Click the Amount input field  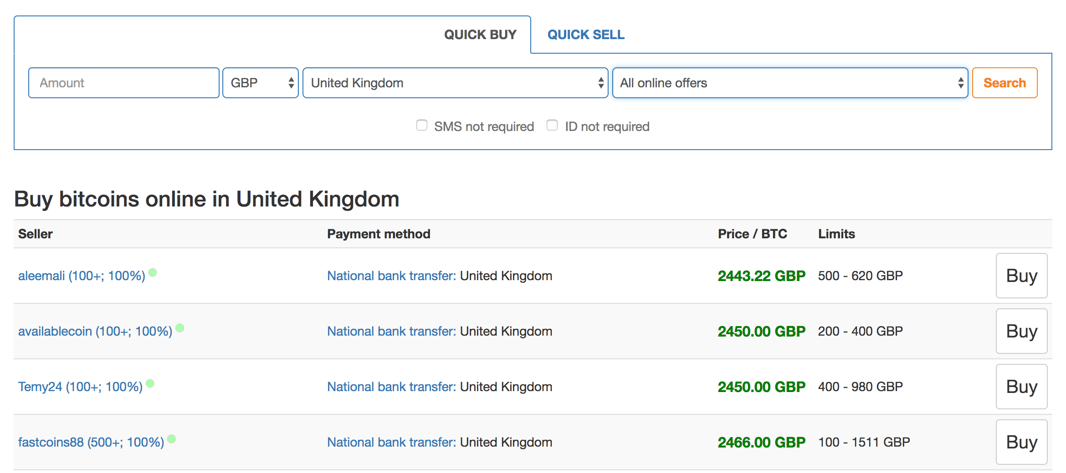123,83
